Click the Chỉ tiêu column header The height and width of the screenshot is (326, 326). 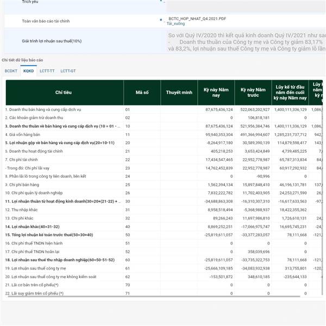tap(64, 93)
